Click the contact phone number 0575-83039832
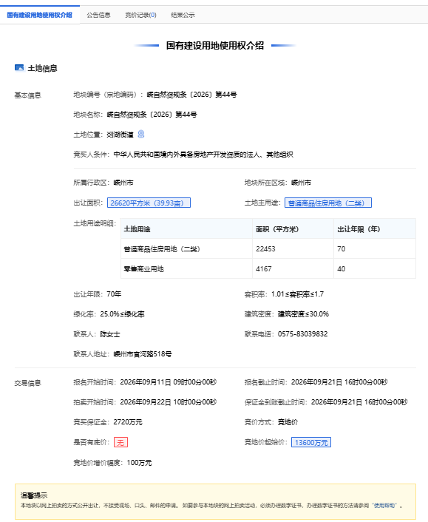Screen dimensions: 428x522 click(303, 334)
